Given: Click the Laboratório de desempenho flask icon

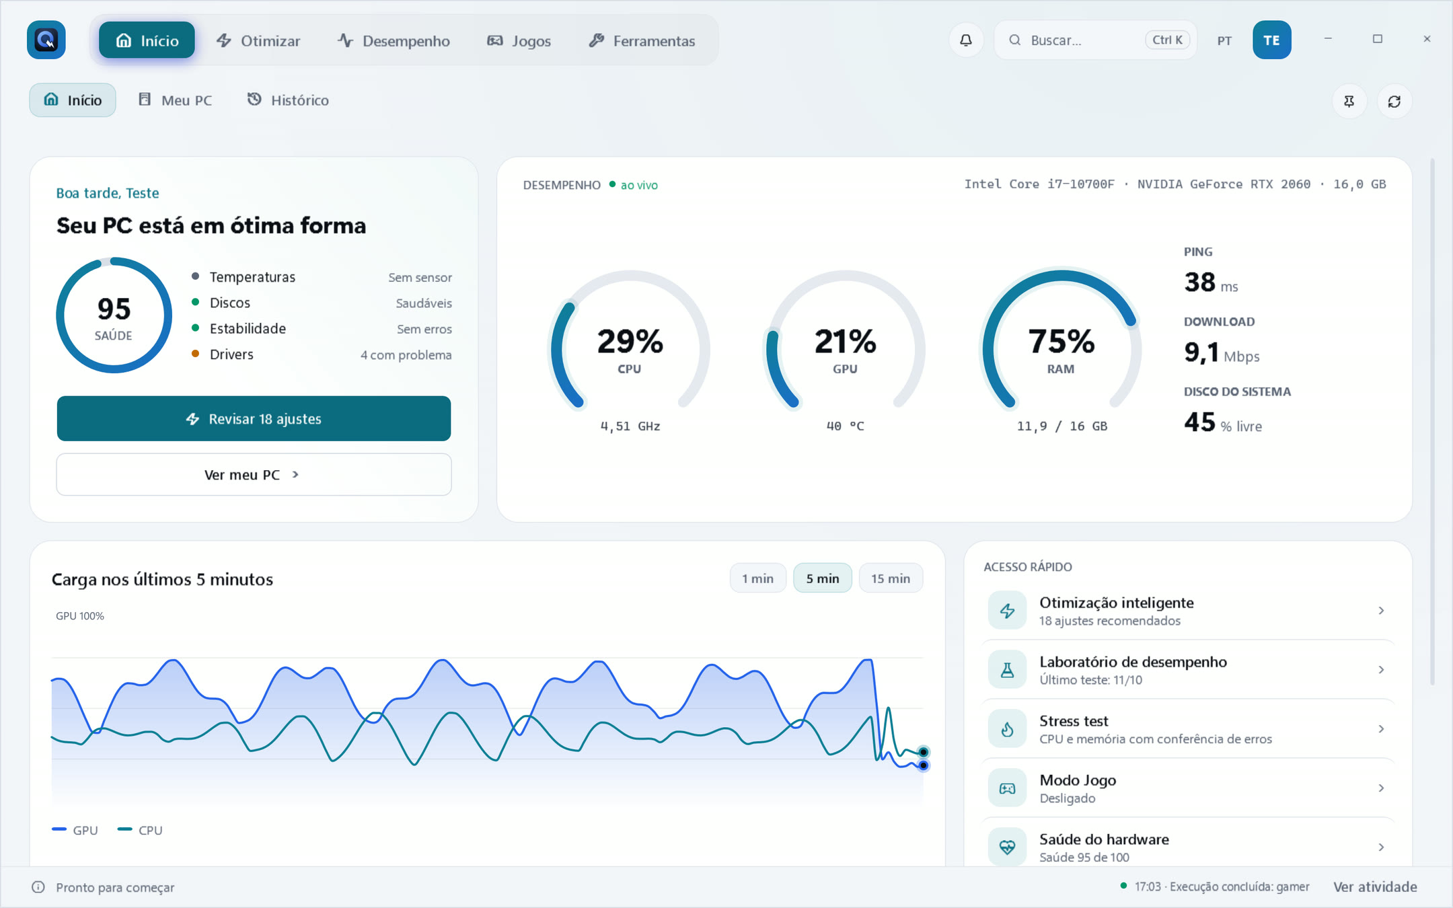Looking at the screenshot, I should pos(1007,670).
